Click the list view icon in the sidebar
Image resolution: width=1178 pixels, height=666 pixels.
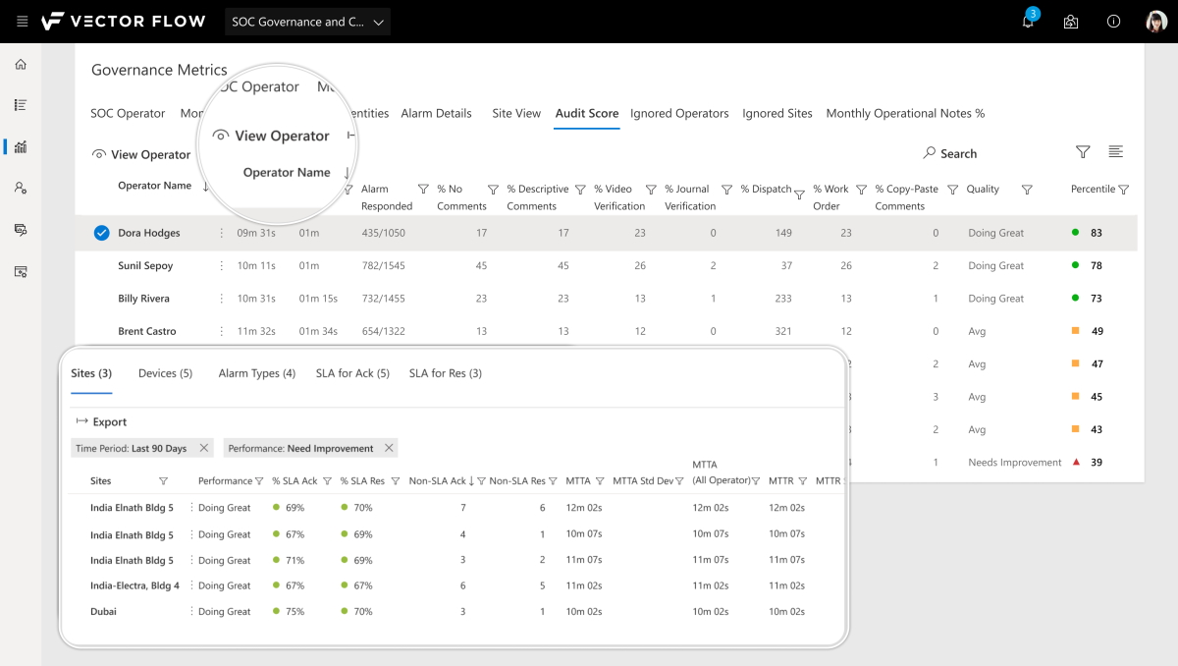20,104
